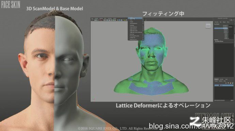Click the blue shaded-display icon in panel toolbar
235x131 pixels.
[x=120, y=20]
